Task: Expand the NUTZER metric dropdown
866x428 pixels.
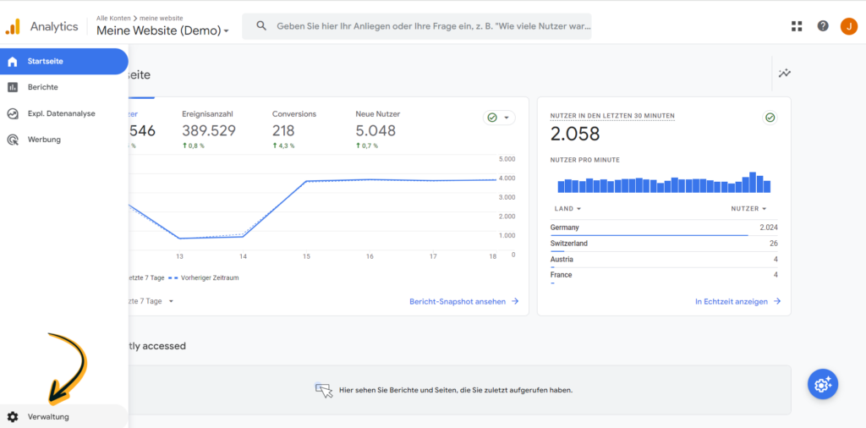Action: click(x=748, y=209)
